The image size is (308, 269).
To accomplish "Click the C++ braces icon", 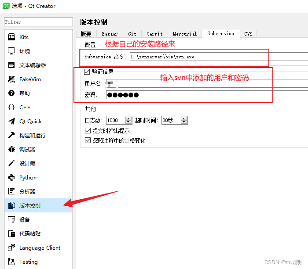I will coord(11,108).
